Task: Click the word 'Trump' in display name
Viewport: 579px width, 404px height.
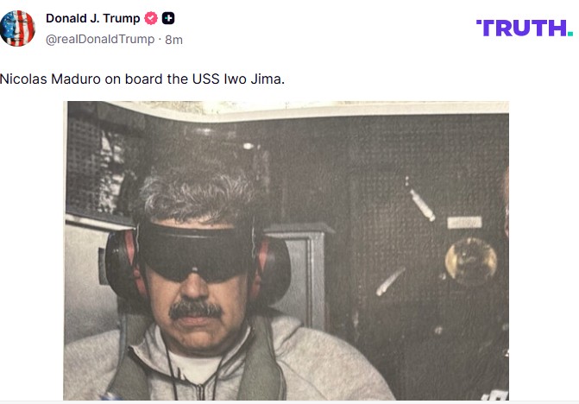Action: coord(122,18)
